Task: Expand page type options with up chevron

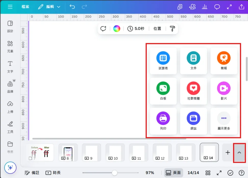Action: coord(239,153)
